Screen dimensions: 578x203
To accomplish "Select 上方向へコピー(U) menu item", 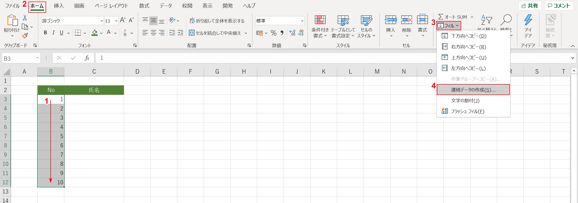I will 473,57.
